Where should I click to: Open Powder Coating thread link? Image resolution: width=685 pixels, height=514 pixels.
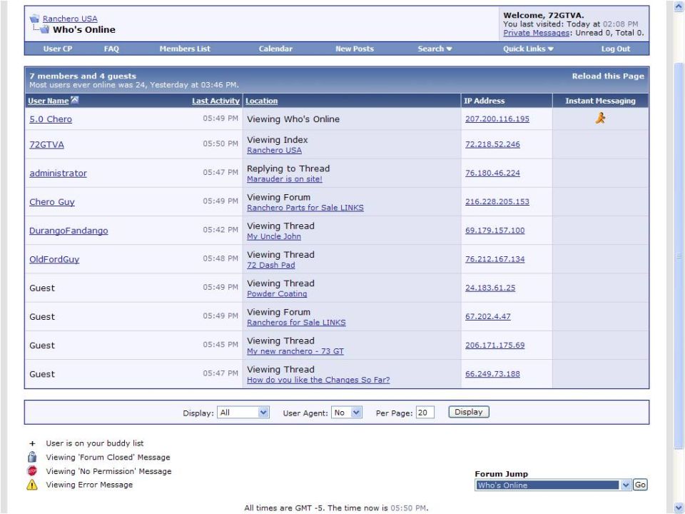click(x=277, y=293)
